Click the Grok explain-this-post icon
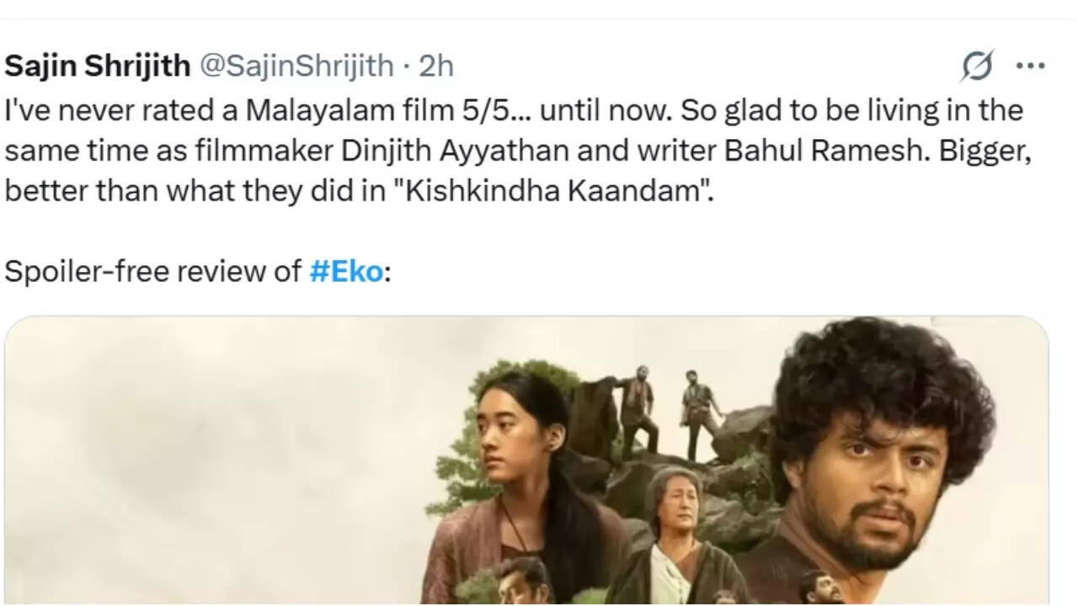This screenshot has width=1078, height=606. tap(977, 66)
